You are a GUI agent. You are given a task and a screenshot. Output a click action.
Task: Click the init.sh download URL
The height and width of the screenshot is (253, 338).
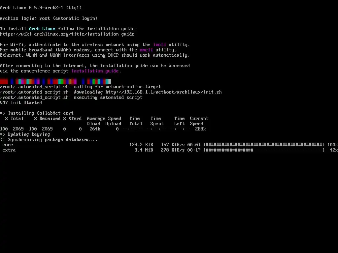164,92
